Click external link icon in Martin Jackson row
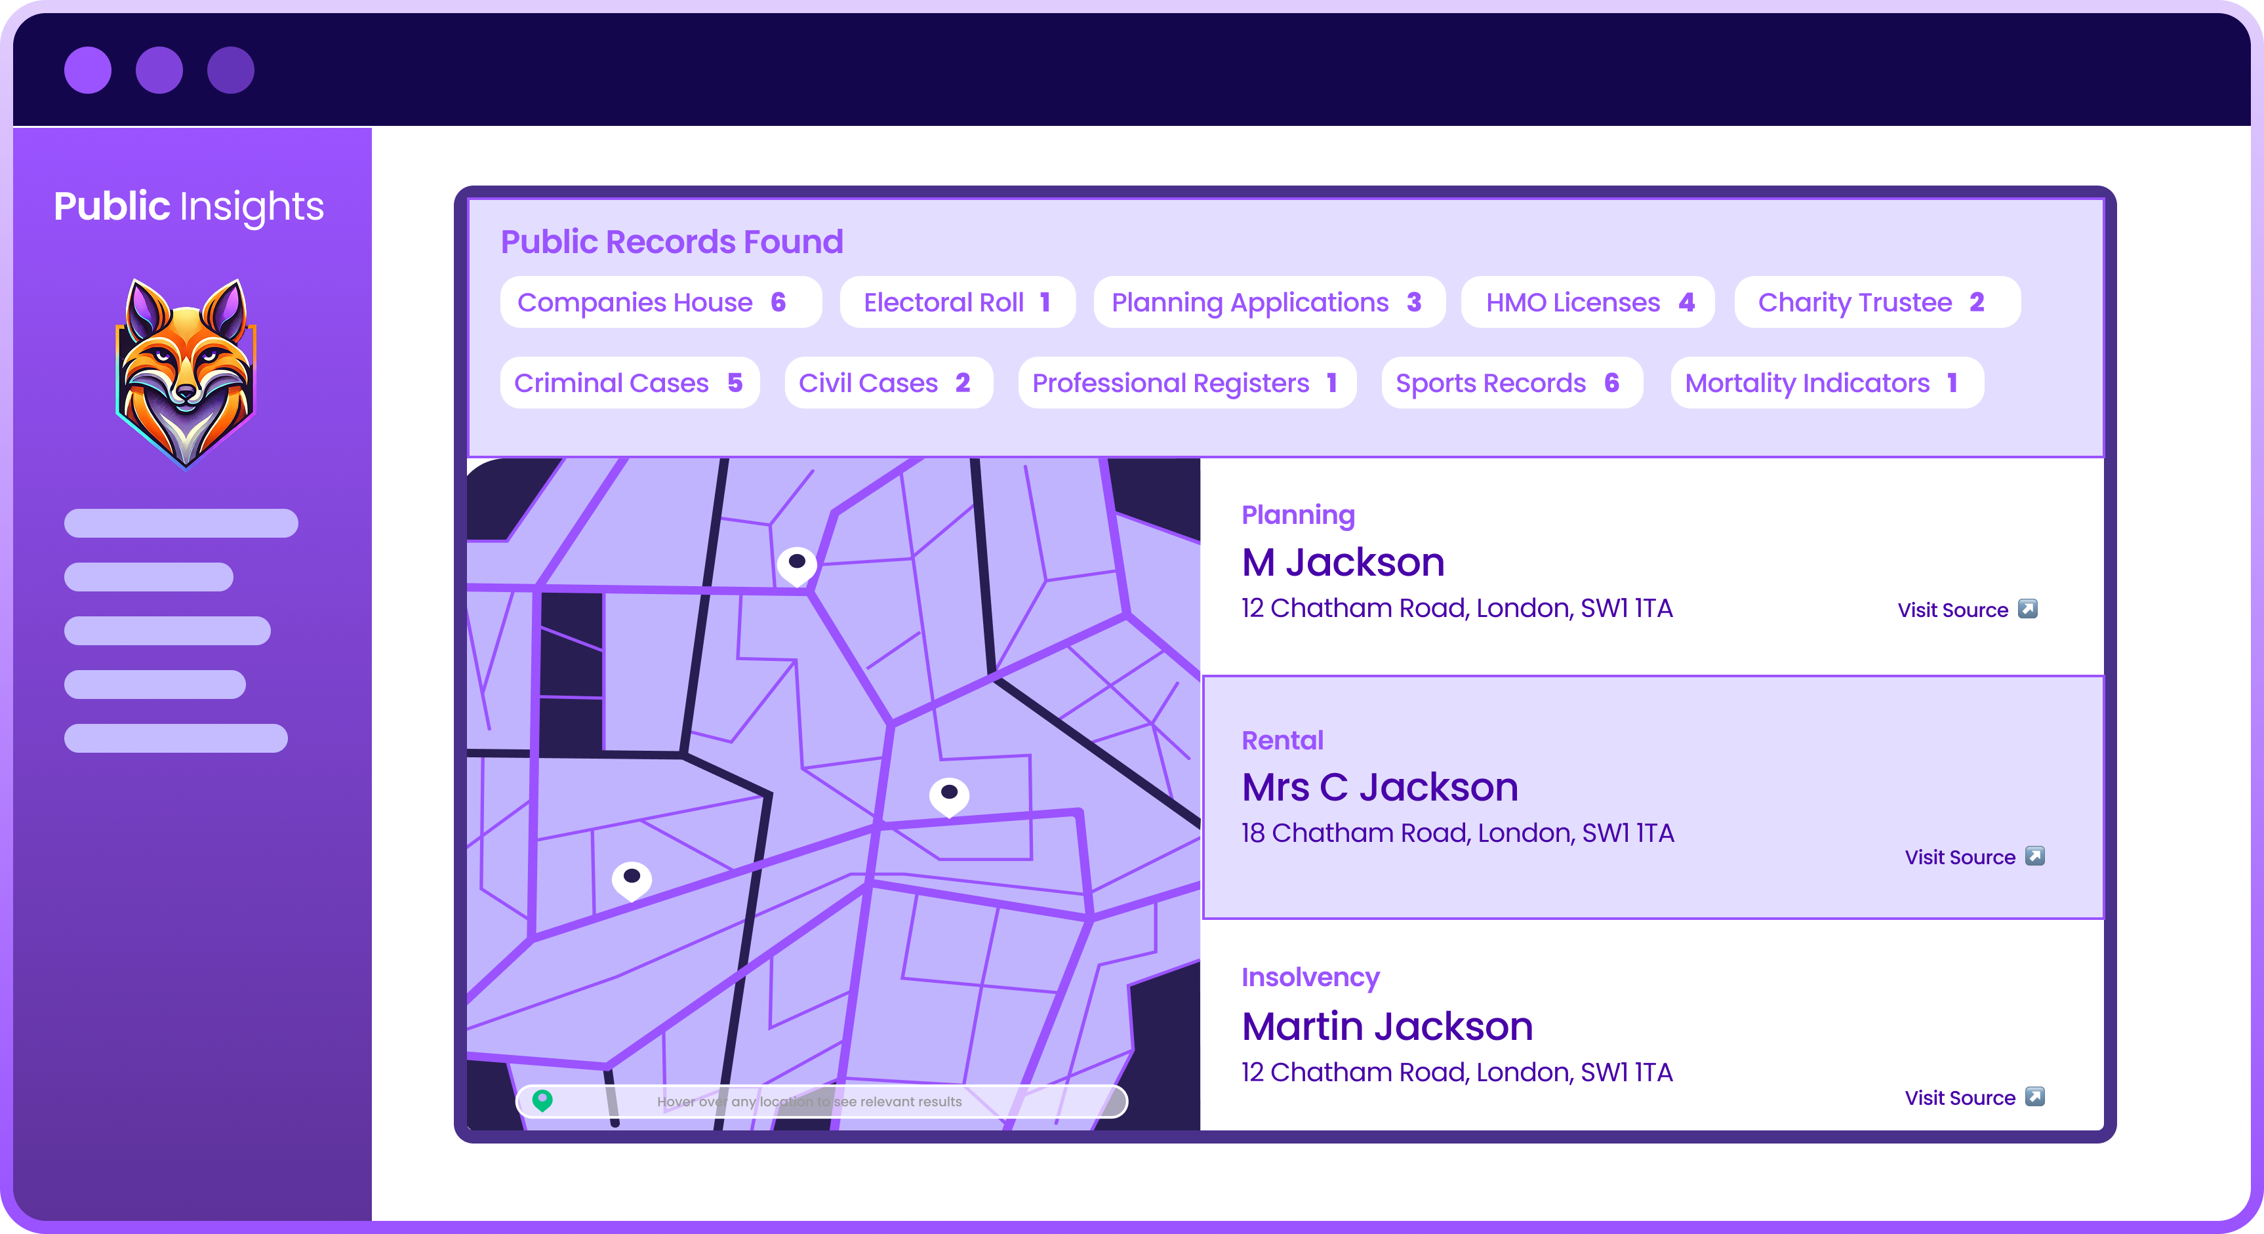The image size is (2264, 1234). pos(2034,1096)
